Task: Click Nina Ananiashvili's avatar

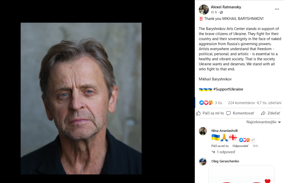Action: click(x=203, y=131)
